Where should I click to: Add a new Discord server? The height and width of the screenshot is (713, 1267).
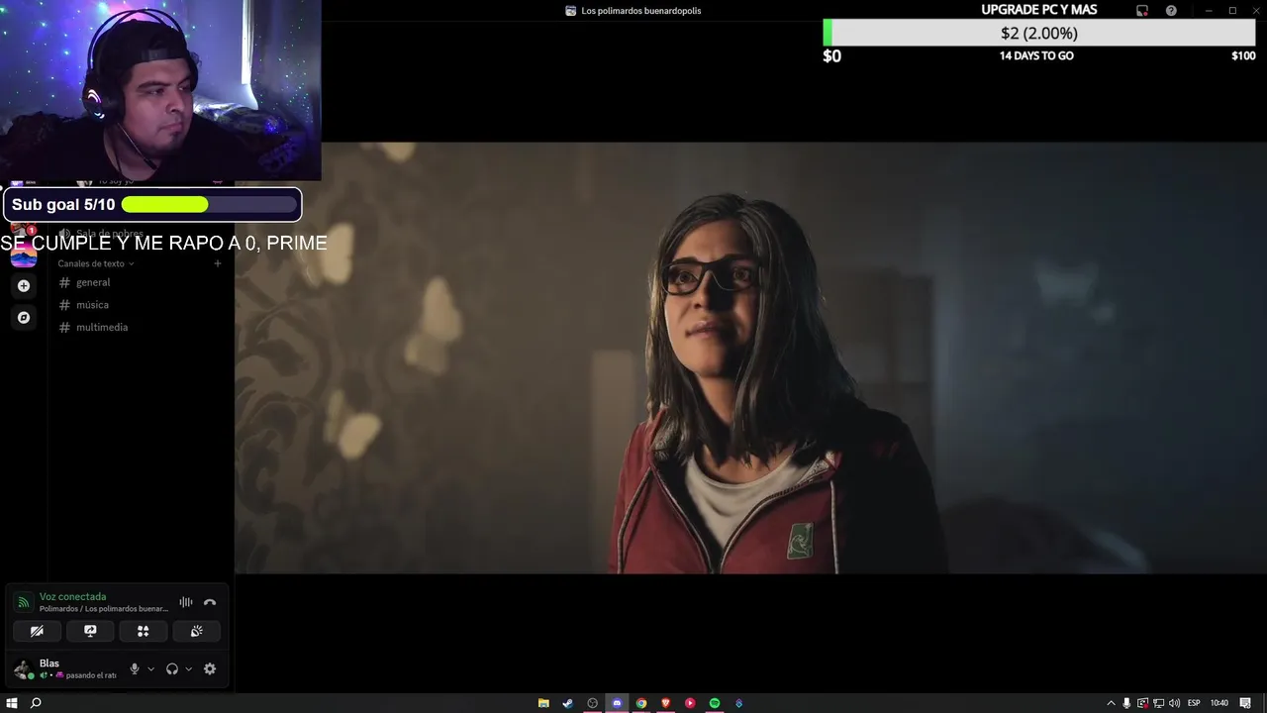point(24,286)
